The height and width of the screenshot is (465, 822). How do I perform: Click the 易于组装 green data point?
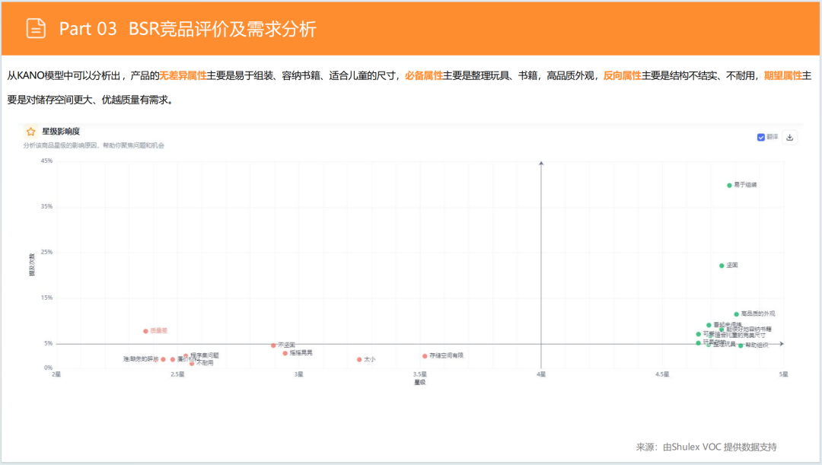pos(728,184)
